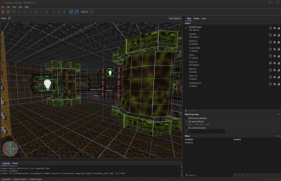Click the search magnifier icon
The height and width of the screenshot is (181, 281).
[x=187, y=175]
